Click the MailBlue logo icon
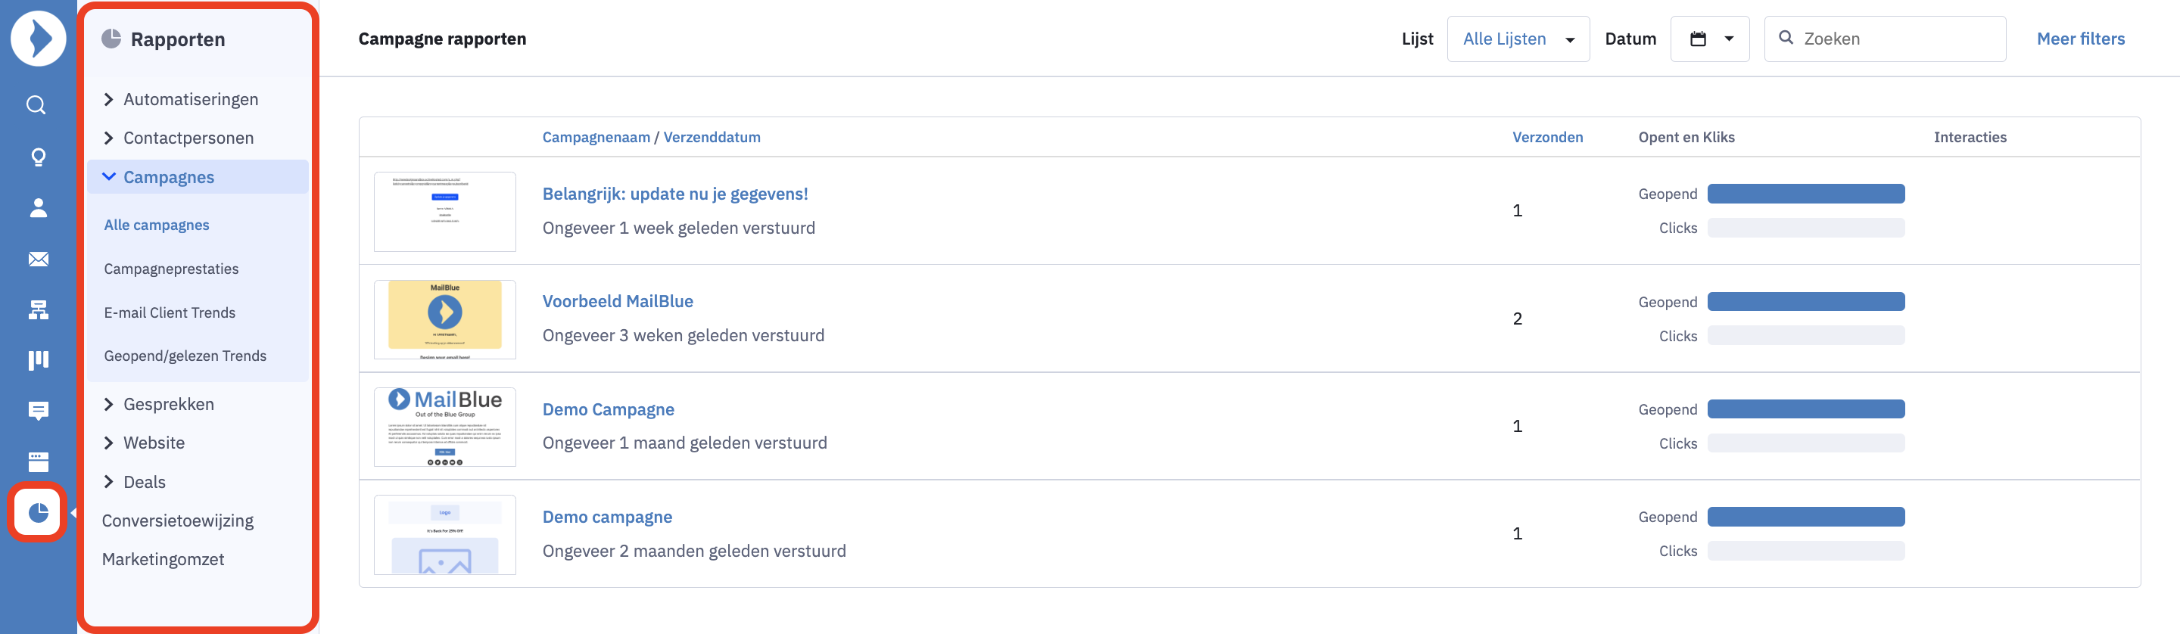2180x634 pixels. pyautogui.click(x=38, y=39)
